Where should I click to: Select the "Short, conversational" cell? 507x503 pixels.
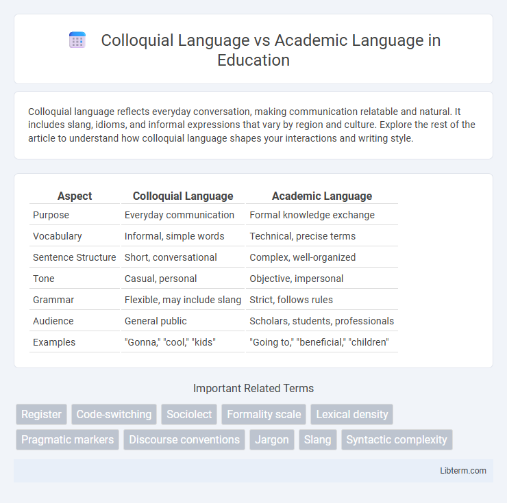coord(183,257)
